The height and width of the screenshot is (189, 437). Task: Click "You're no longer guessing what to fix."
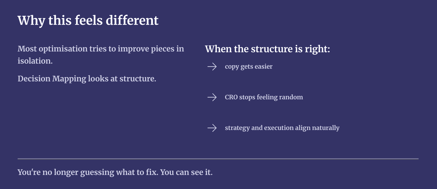click(88, 172)
